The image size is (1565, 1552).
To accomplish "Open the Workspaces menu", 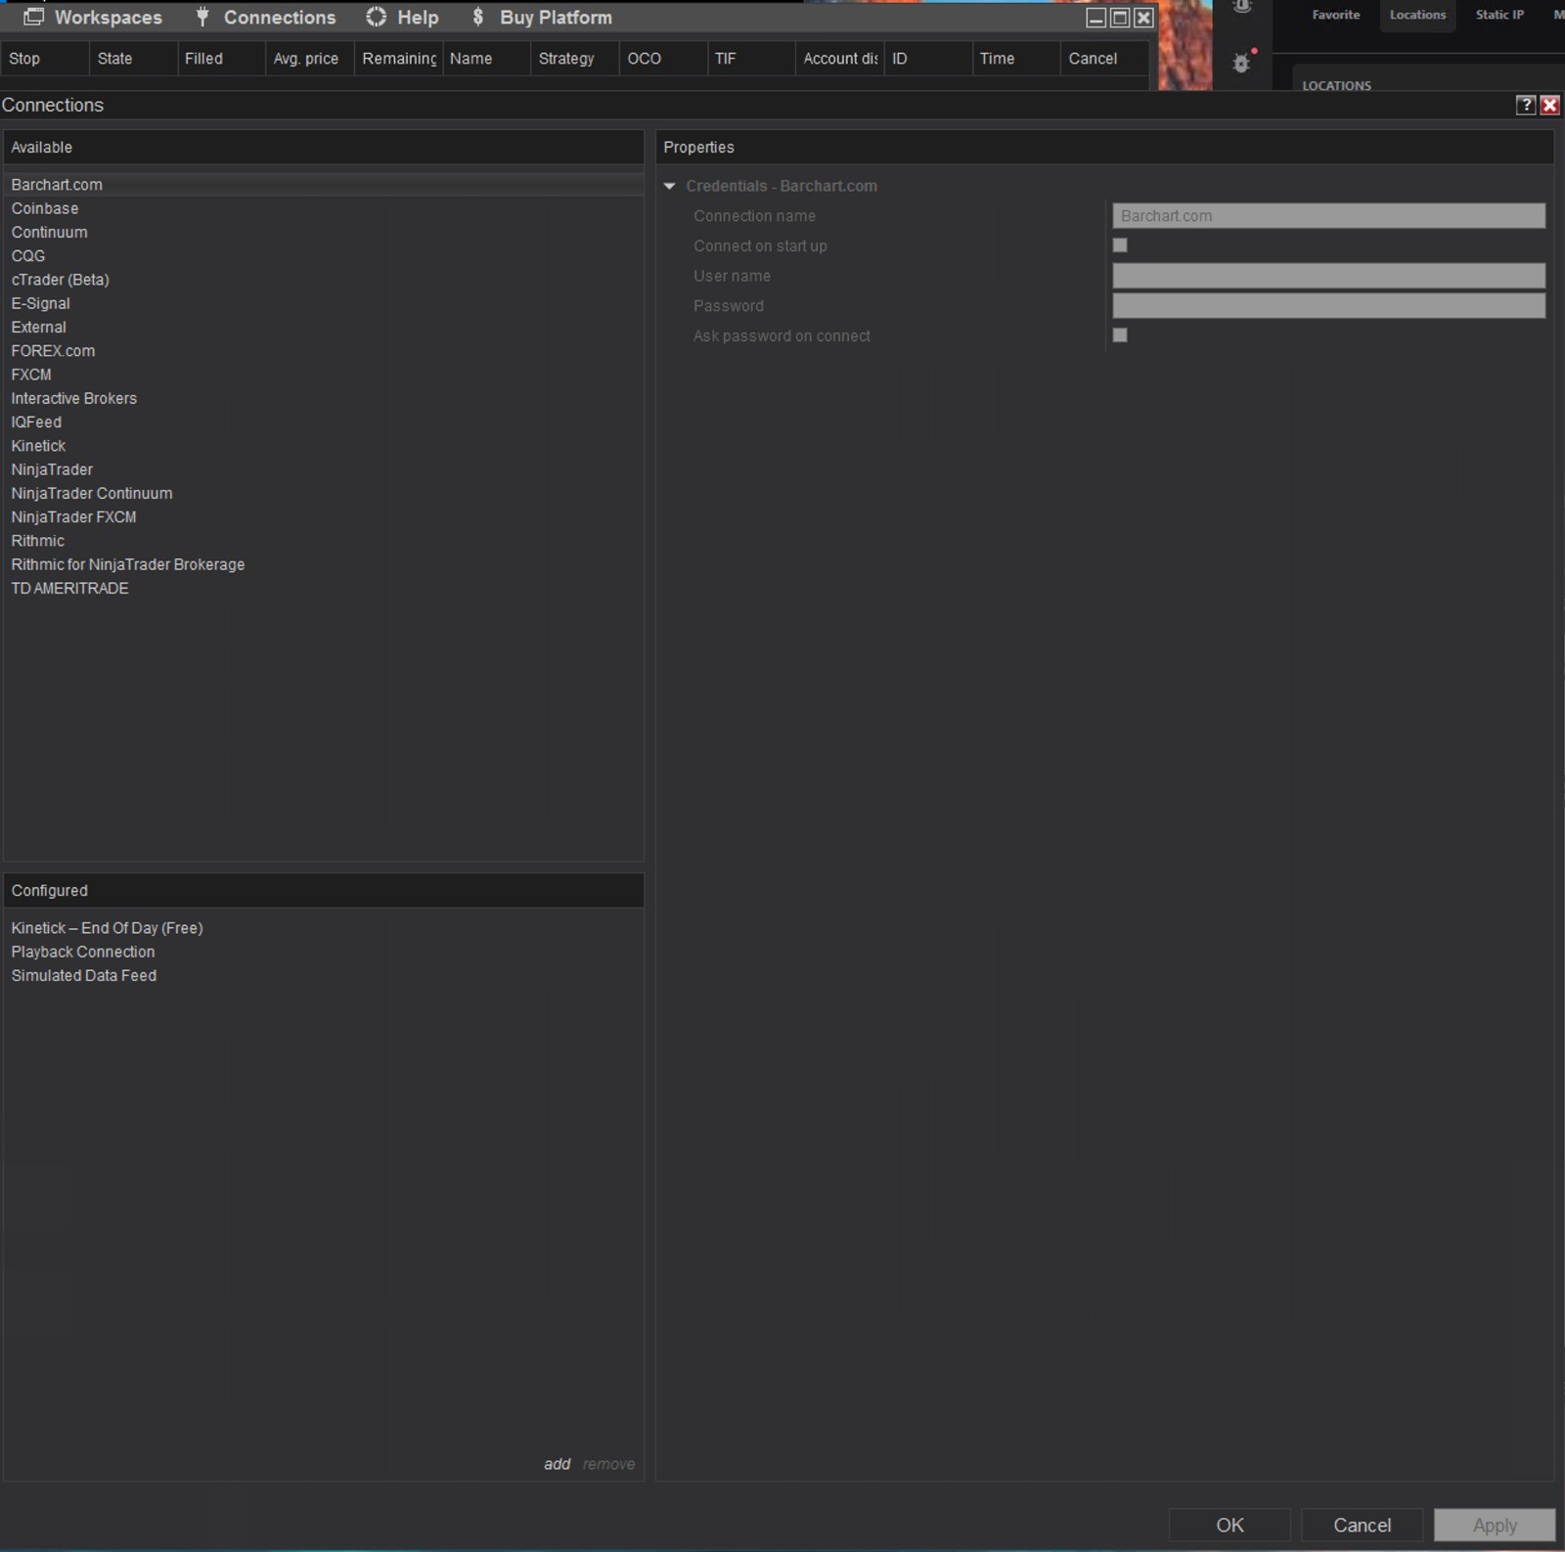I will [108, 18].
